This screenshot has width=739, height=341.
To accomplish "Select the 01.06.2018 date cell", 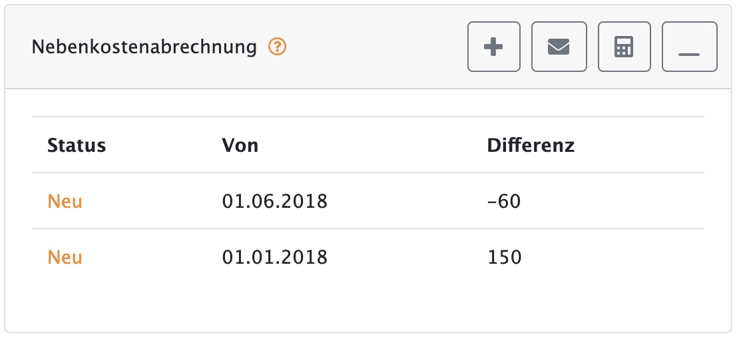I will [x=274, y=201].
